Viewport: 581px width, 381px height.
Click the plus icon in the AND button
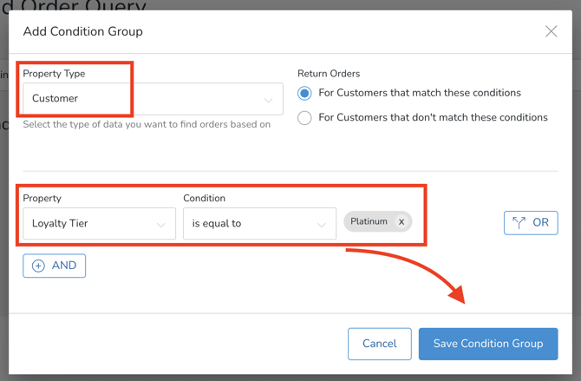coord(38,266)
